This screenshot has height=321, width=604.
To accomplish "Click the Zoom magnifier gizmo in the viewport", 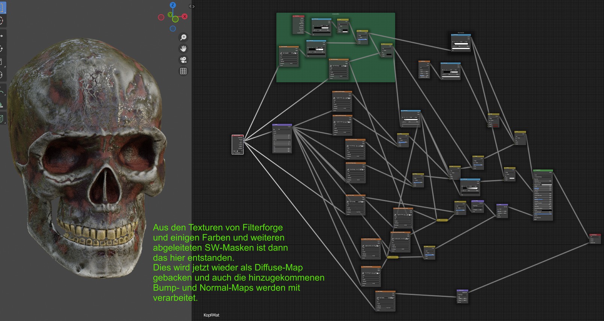I will [183, 37].
